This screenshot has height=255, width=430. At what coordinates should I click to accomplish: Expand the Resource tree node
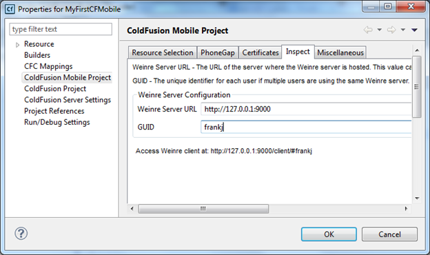(17, 45)
